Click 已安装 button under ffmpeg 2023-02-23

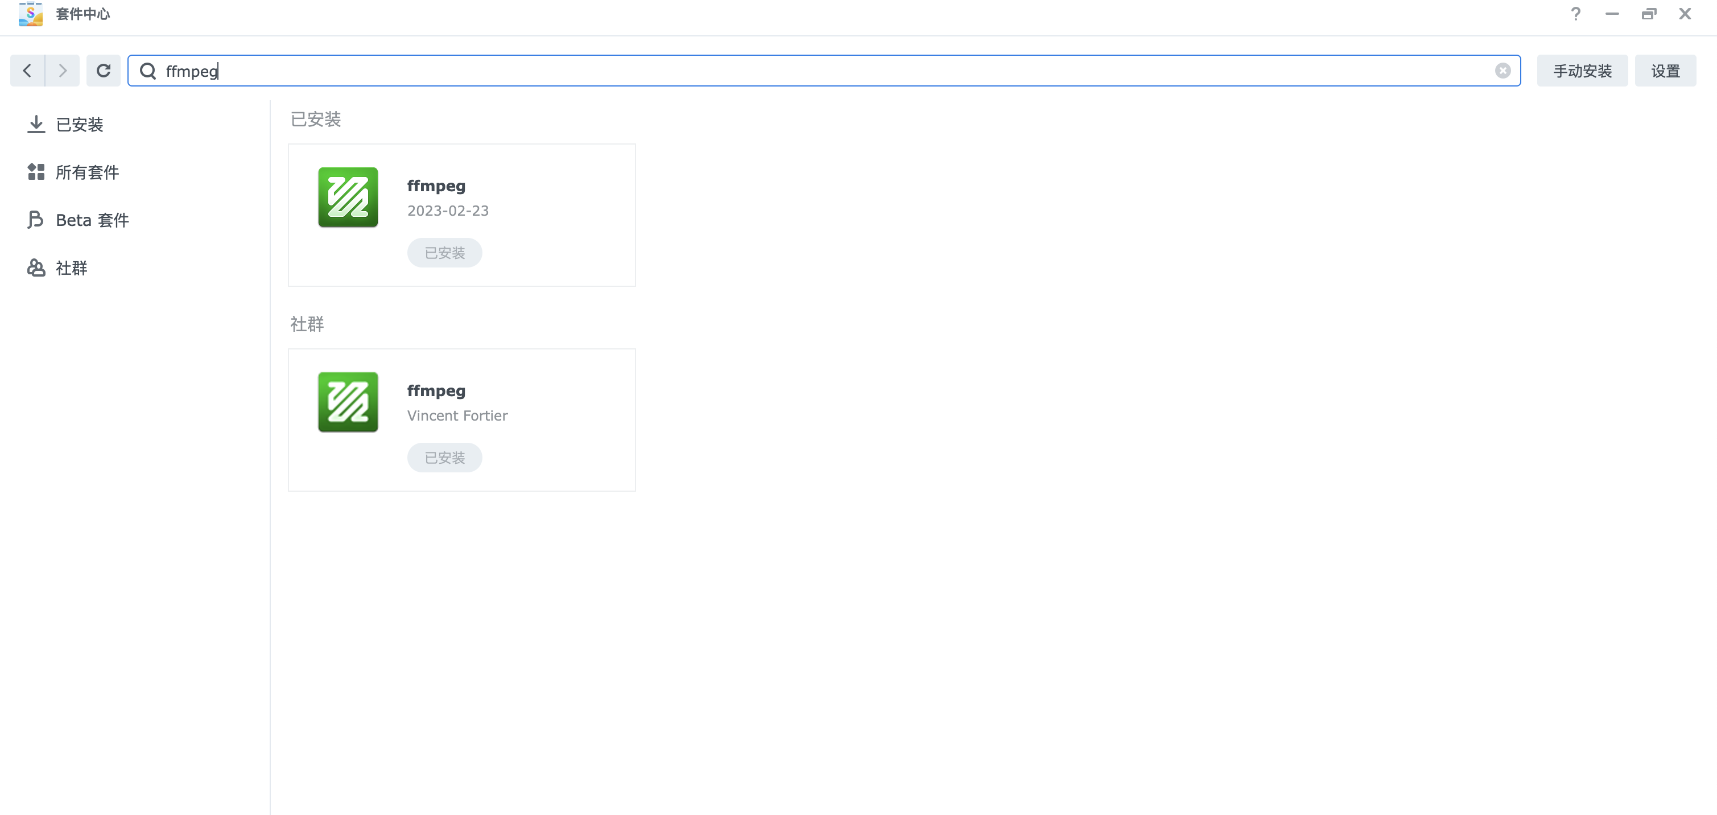pos(444,253)
